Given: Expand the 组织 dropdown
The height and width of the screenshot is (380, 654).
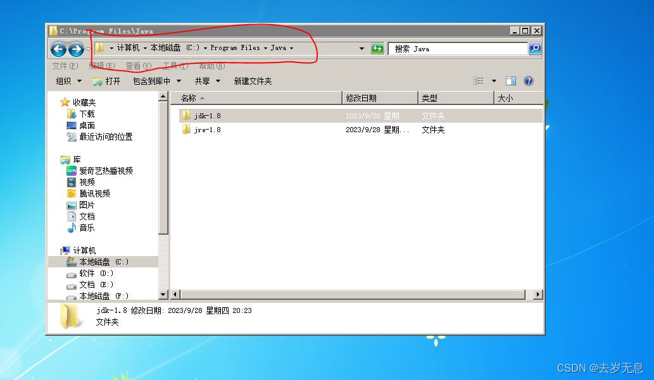Looking at the screenshot, I should coord(68,80).
